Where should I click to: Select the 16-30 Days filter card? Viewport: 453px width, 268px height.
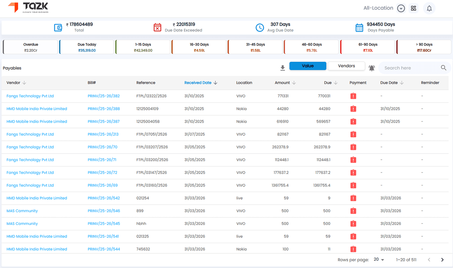199,47
